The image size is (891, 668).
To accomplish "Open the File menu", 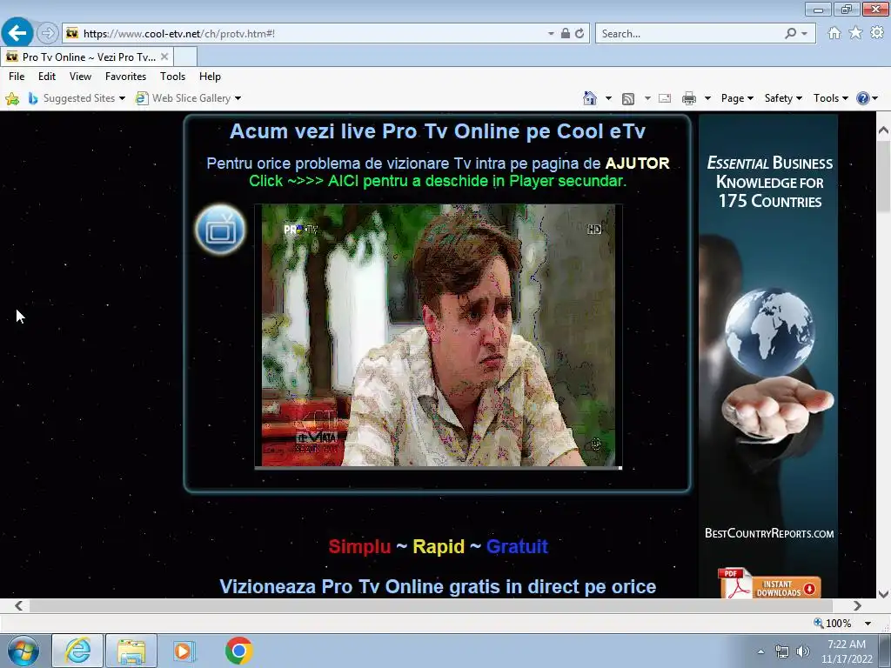I will click(x=17, y=77).
